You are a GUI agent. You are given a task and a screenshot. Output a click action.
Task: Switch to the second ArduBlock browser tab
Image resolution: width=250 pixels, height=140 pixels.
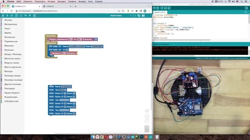(57, 6)
